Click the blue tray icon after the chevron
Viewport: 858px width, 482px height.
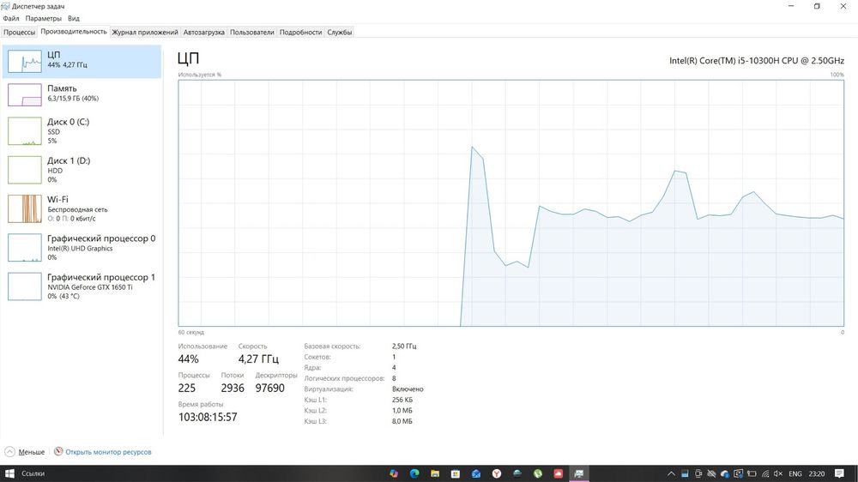(685, 473)
